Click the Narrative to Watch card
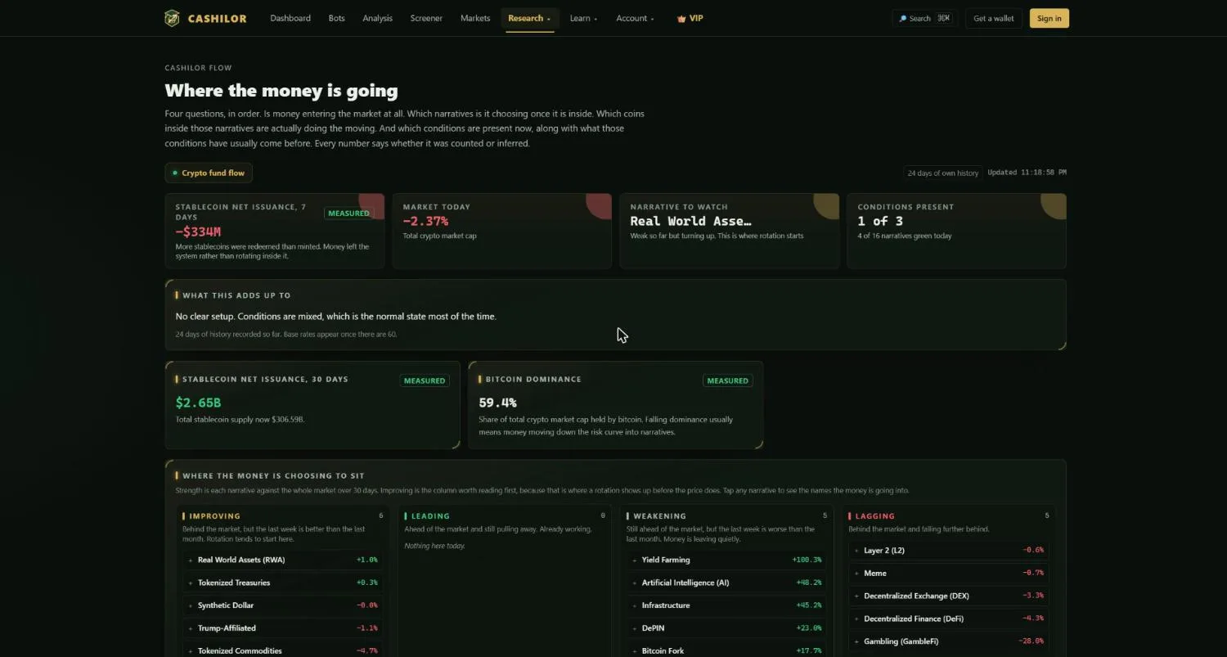1227x657 pixels. (729, 231)
